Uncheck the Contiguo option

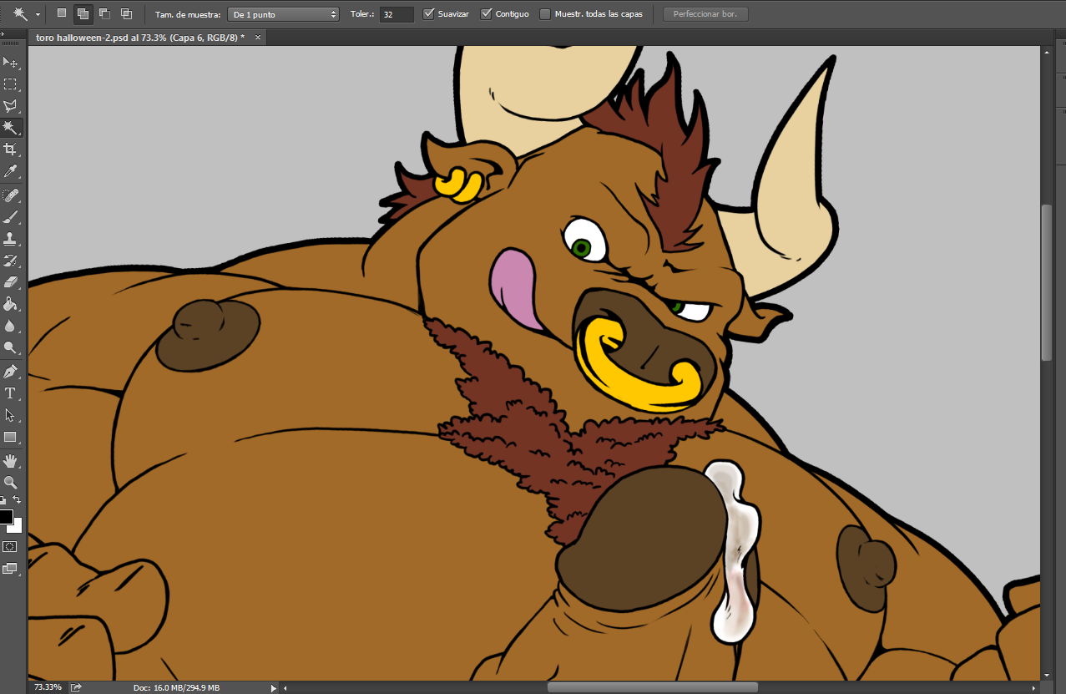point(487,14)
